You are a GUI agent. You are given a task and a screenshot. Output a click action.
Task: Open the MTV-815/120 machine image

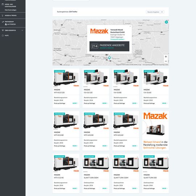(66, 78)
